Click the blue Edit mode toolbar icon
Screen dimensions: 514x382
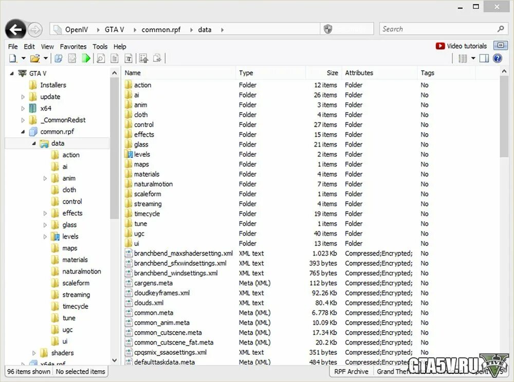[59, 59]
